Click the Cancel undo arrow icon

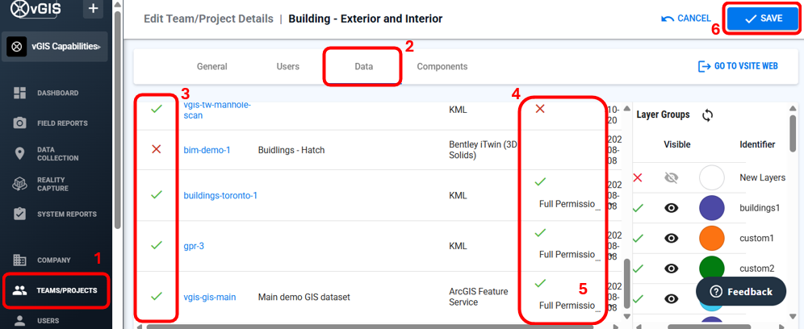668,19
